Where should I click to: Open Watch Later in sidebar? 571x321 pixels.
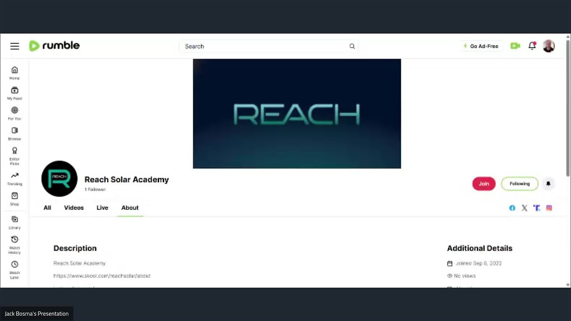(x=15, y=270)
